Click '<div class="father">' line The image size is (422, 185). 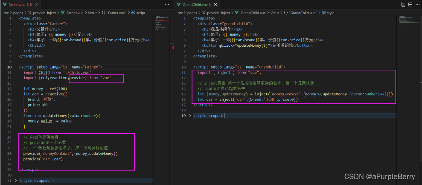click(46, 23)
